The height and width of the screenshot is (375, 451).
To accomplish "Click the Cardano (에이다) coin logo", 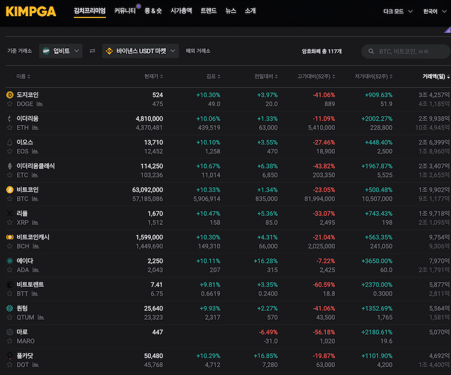I will [x=10, y=261].
